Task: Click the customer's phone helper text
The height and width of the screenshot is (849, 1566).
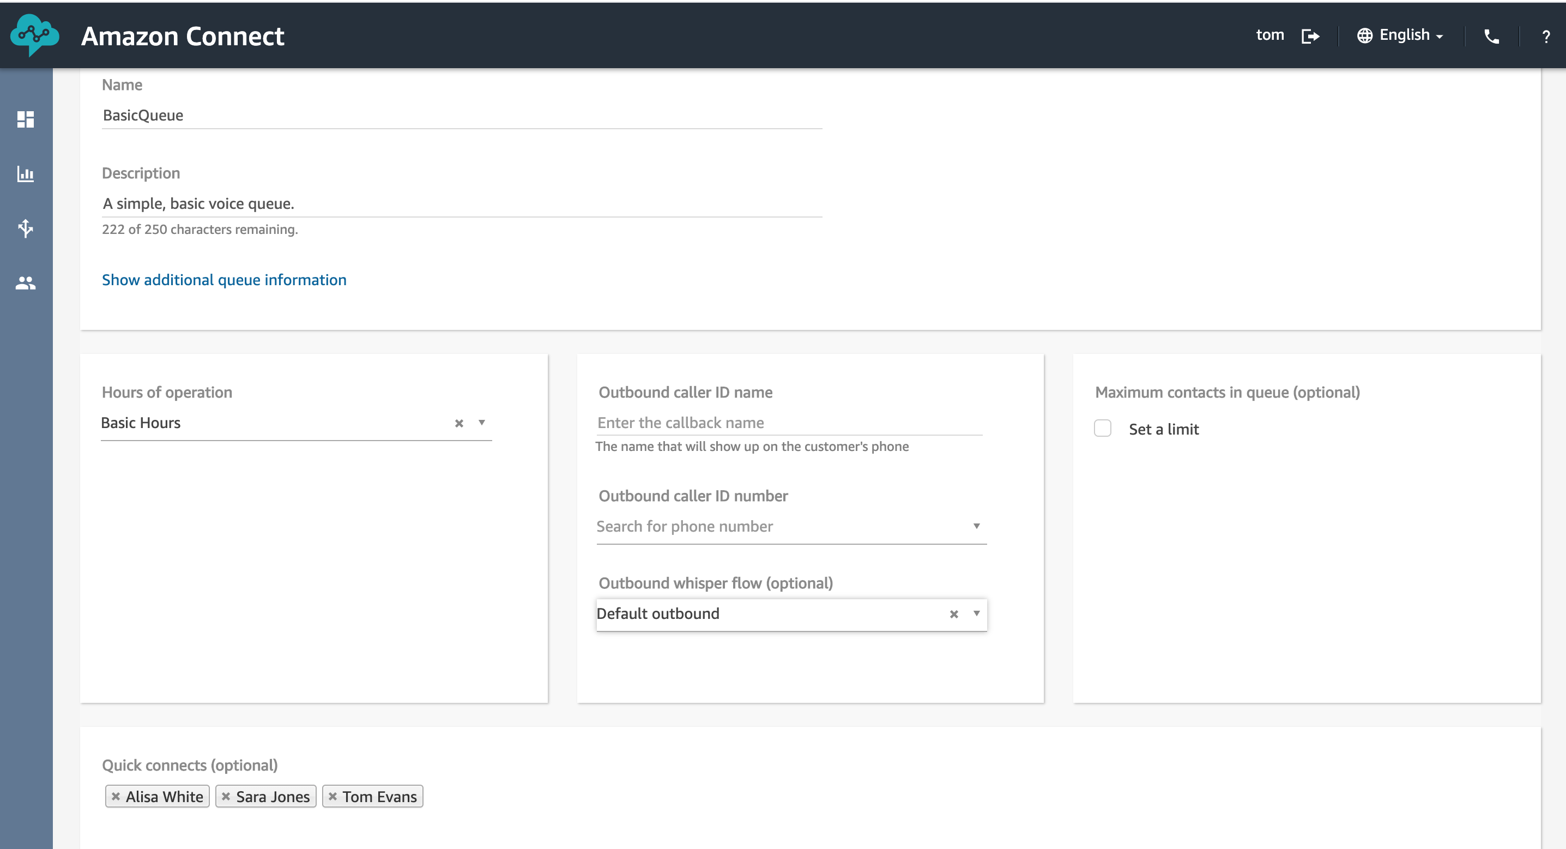Action: point(752,447)
